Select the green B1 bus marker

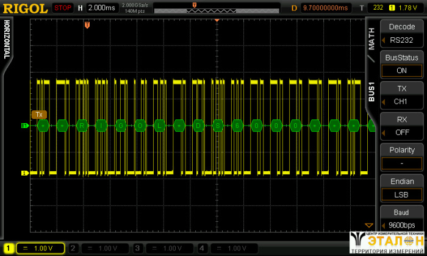pyautogui.click(x=25, y=126)
